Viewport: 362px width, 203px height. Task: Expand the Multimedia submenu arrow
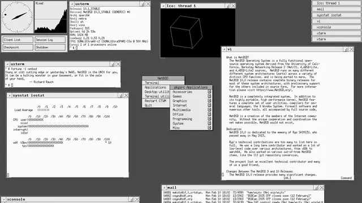tap(209, 109)
